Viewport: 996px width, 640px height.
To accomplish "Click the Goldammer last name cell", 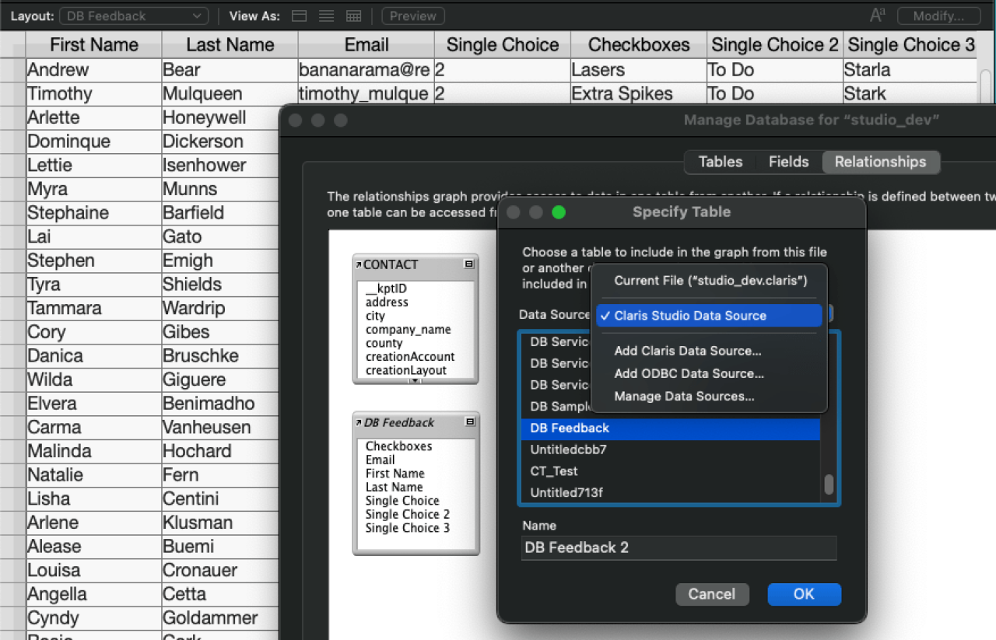I will (221, 618).
